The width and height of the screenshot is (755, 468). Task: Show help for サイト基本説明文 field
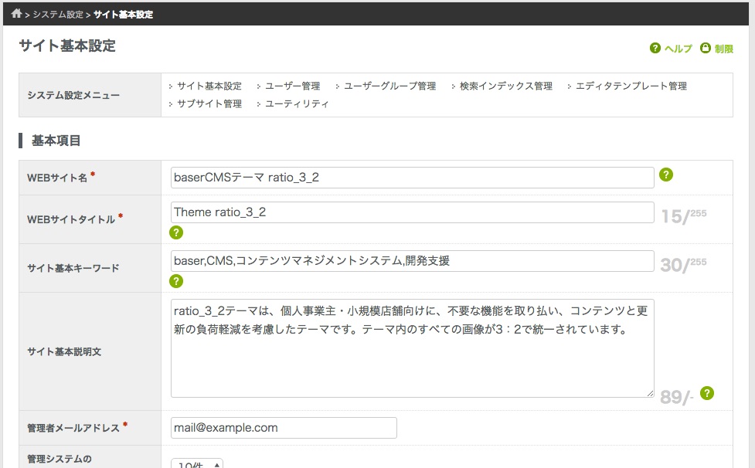point(707,393)
